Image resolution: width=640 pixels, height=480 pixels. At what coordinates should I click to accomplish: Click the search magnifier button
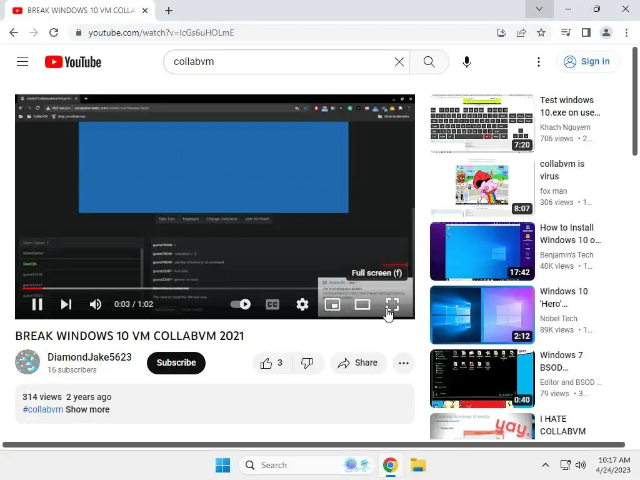pyautogui.click(x=429, y=62)
